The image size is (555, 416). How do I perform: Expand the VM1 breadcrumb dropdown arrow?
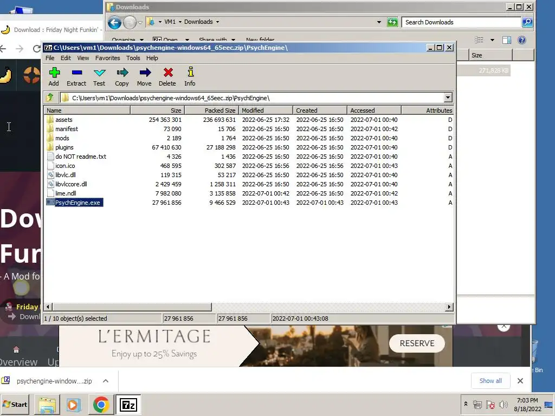click(180, 22)
